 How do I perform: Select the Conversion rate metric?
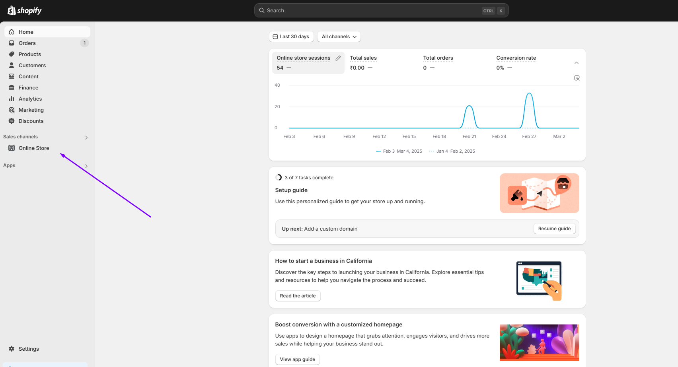coord(528,63)
